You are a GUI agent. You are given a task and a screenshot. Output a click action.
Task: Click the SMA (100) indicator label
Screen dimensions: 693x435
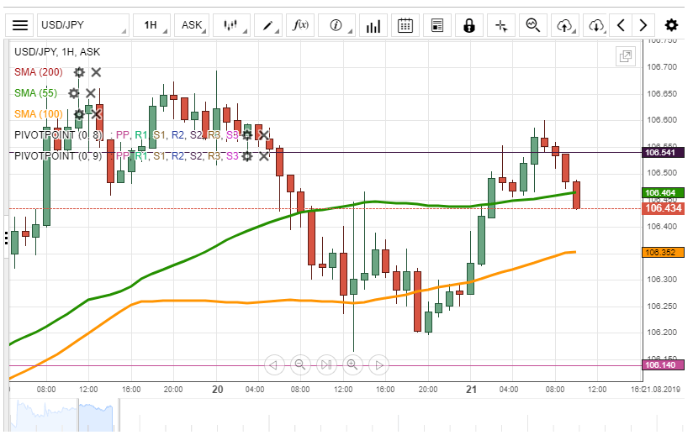(x=38, y=114)
